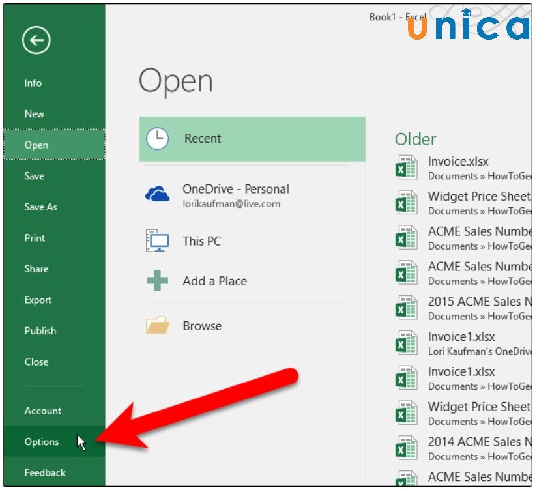This screenshot has height=492, width=537.
Task: Click Publish in the sidebar
Action: [54, 331]
